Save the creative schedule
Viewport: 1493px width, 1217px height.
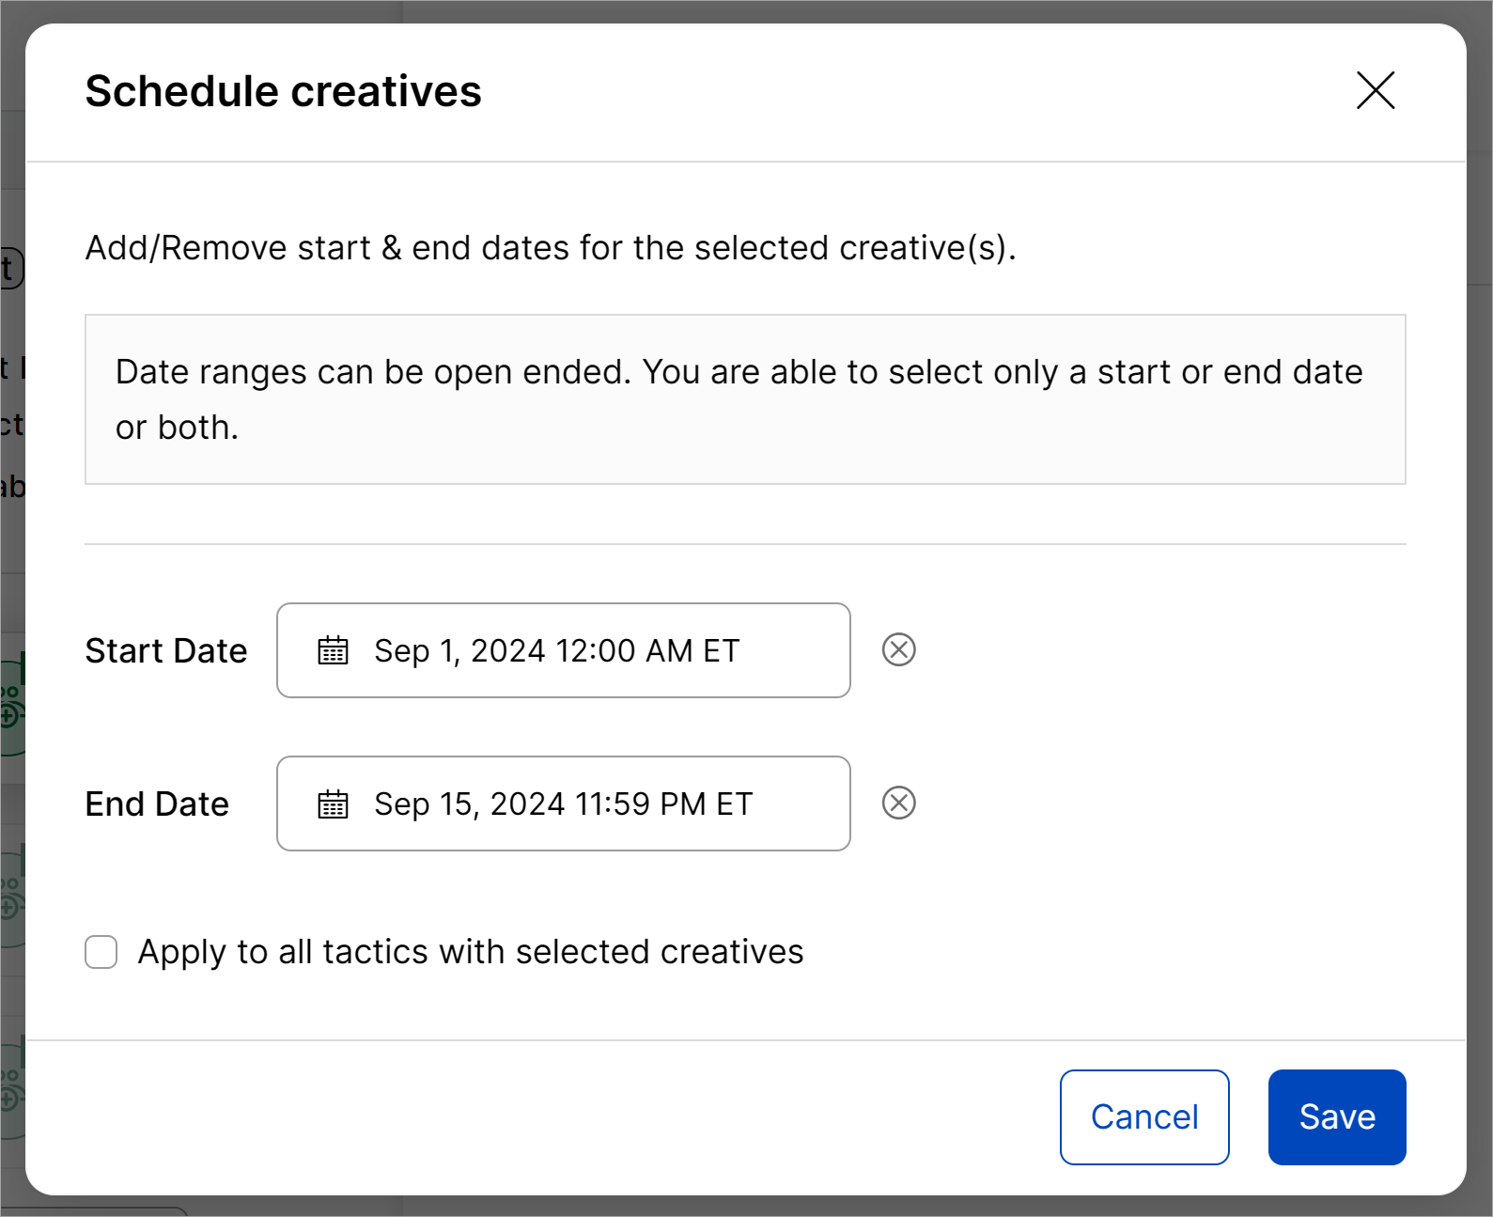[1336, 1117]
